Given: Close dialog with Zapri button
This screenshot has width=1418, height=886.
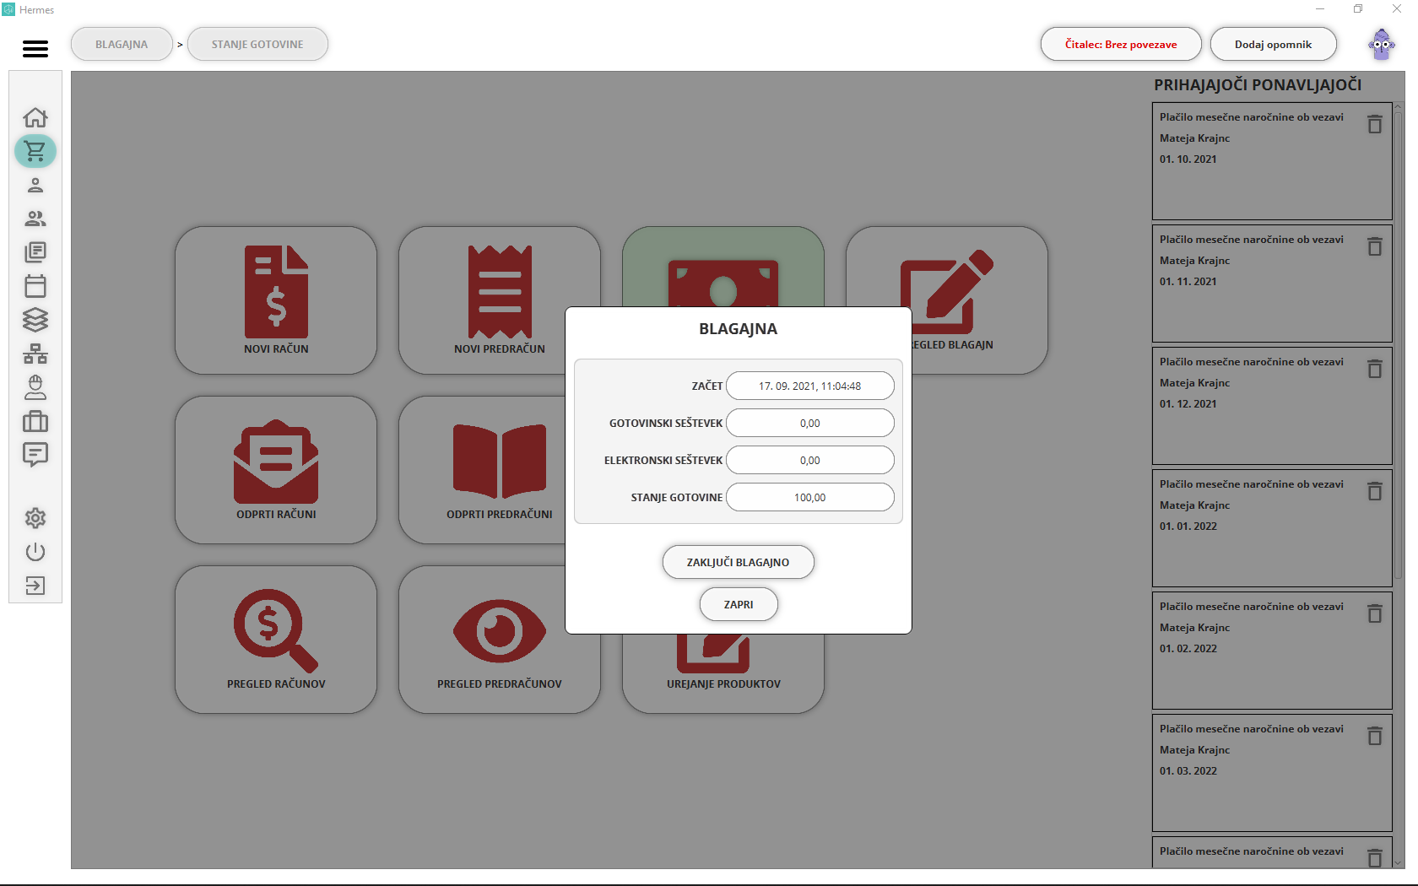Looking at the screenshot, I should click(x=739, y=604).
